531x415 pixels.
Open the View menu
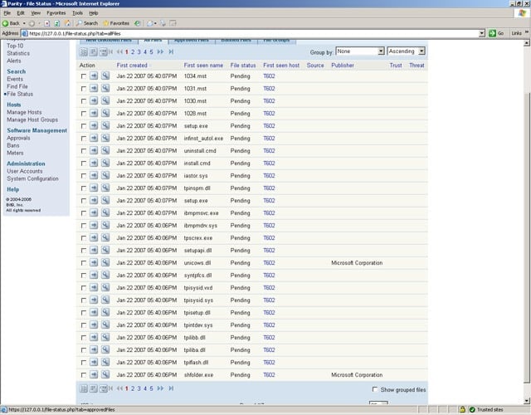(x=36, y=13)
